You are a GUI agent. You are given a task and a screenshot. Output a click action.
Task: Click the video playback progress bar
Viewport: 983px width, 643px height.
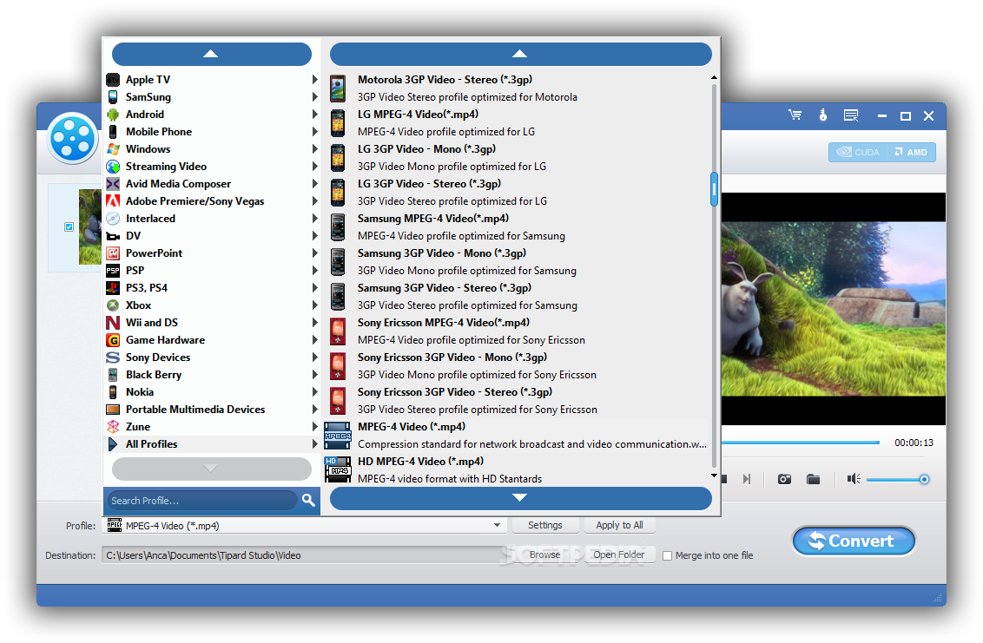pyautogui.click(x=800, y=443)
